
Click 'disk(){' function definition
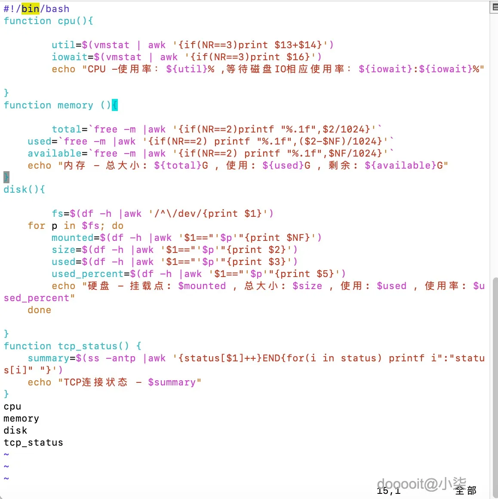click(x=24, y=189)
